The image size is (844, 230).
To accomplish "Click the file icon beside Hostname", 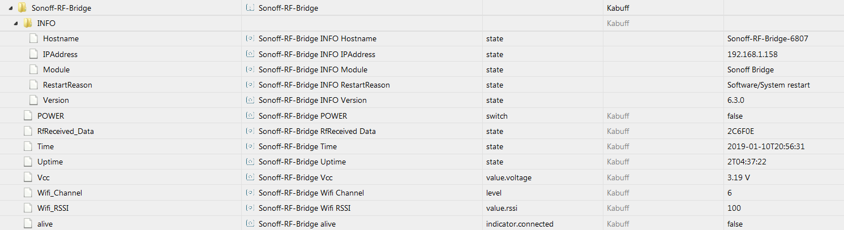I will tap(33, 39).
